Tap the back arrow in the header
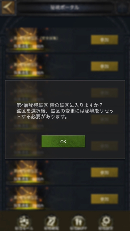Viewport: 130px width, 231px height. click(8, 7)
